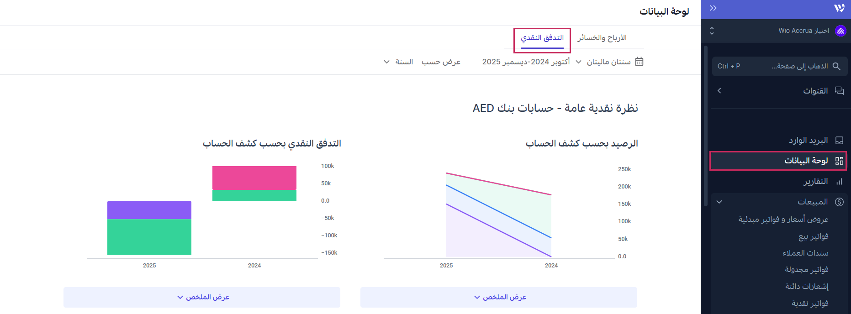Click the Wio Accrua company avatar icon
The image size is (851, 314).
[840, 31]
